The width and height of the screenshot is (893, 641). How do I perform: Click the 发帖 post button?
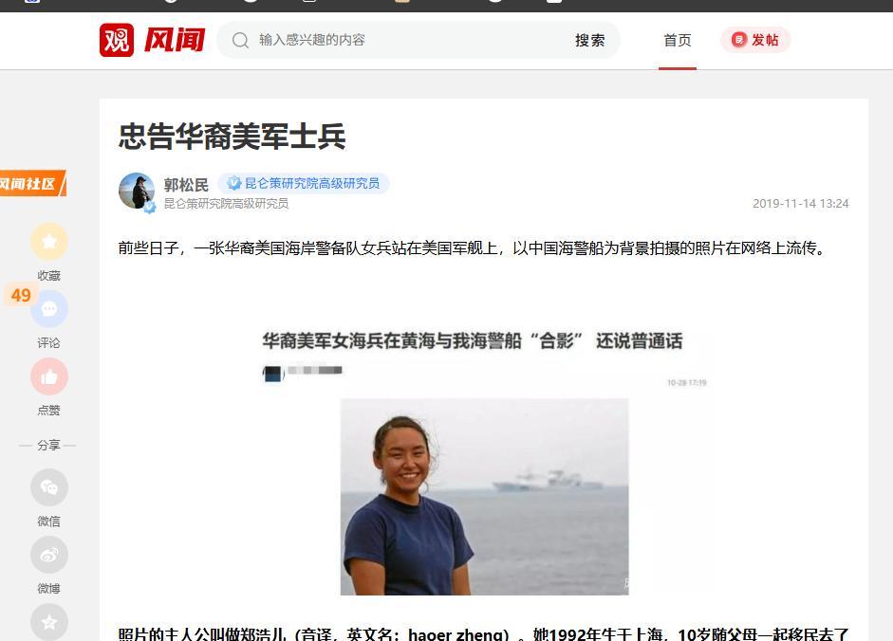[755, 40]
